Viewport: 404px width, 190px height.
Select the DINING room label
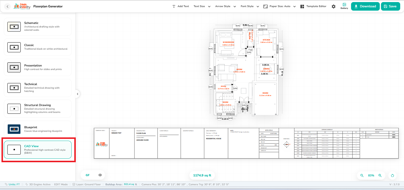(266, 69)
